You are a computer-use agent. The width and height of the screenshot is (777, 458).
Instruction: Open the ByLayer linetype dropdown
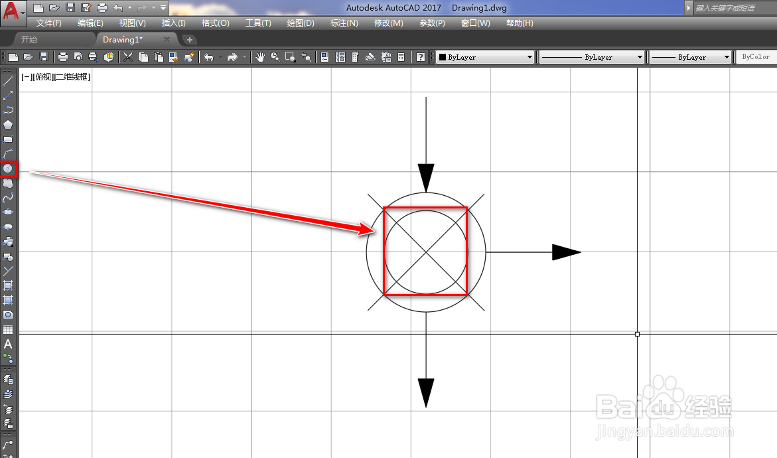pyautogui.click(x=592, y=57)
